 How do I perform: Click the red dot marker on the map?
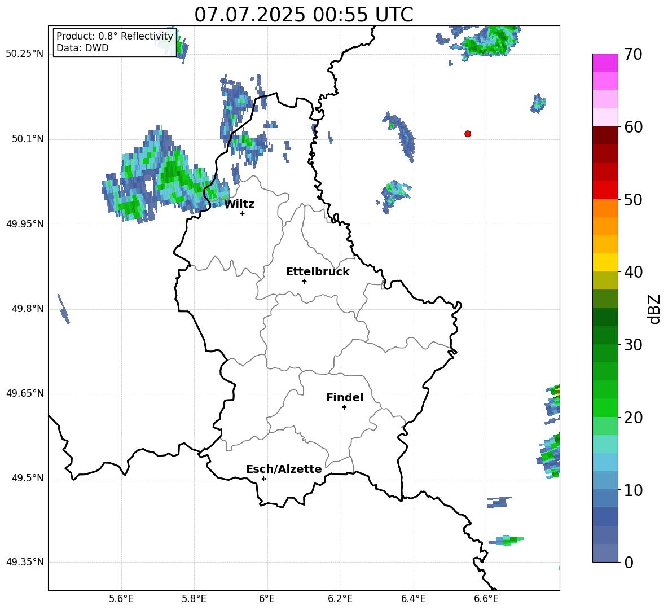point(467,134)
